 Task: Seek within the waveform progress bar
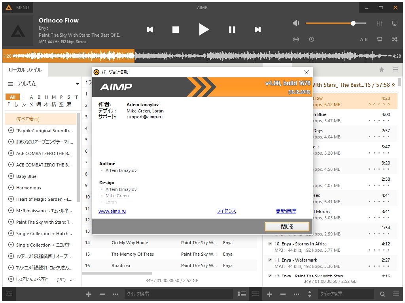point(202,56)
